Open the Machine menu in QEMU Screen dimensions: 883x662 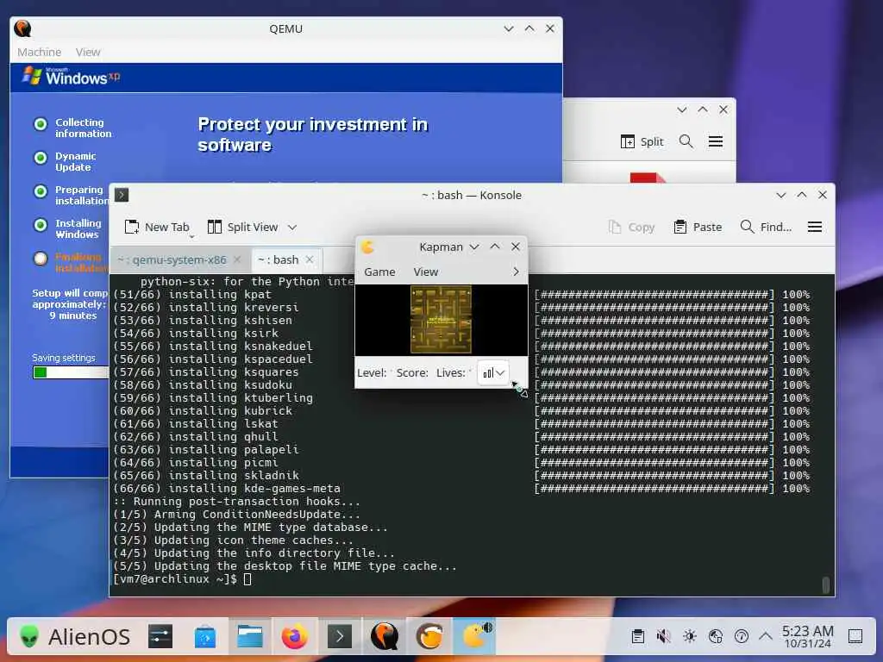[39, 52]
